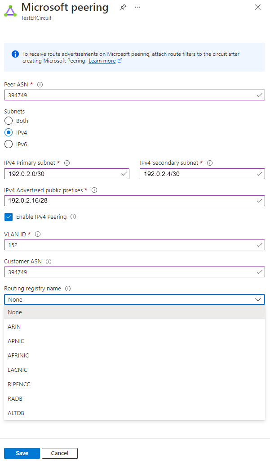Viewport: 270px width, 461px height.
Task: Select the Both subnets radio button
Action: pyautogui.click(x=8, y=121)
